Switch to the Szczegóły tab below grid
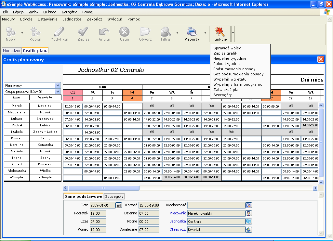Image resolution: width=333 pixels, height=241 pixels. coord(114,197)
